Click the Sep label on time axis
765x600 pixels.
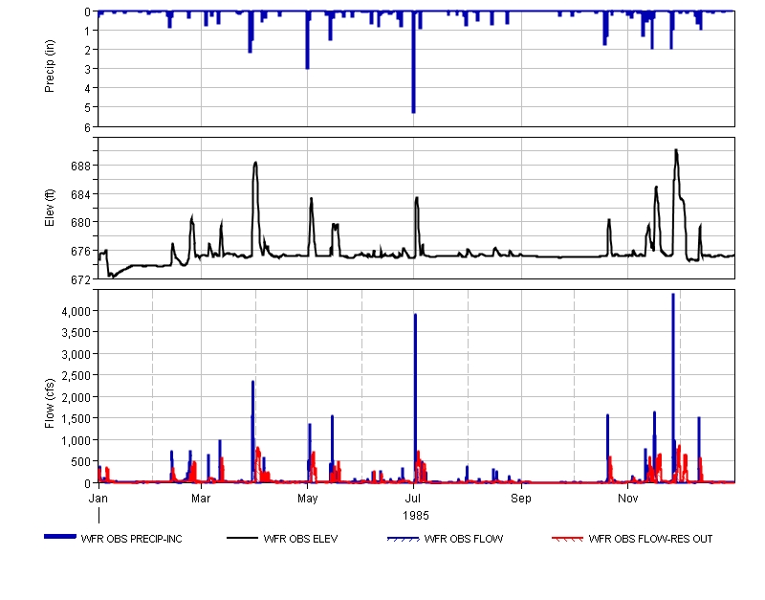[x=521, y=499]
